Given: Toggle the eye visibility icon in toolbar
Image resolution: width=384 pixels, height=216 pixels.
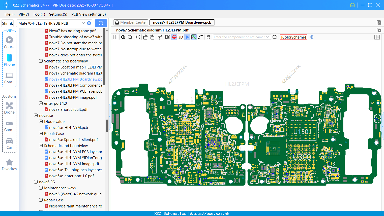Looking at the screenshot, I should pyautogui.click(x=312, y=37).
